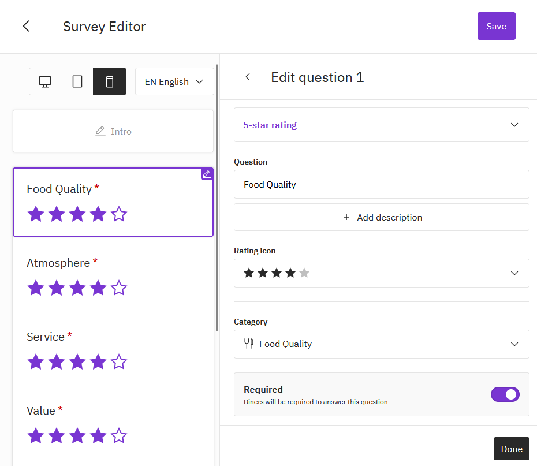
Task: Click Add description button
Action: point(381,218)
